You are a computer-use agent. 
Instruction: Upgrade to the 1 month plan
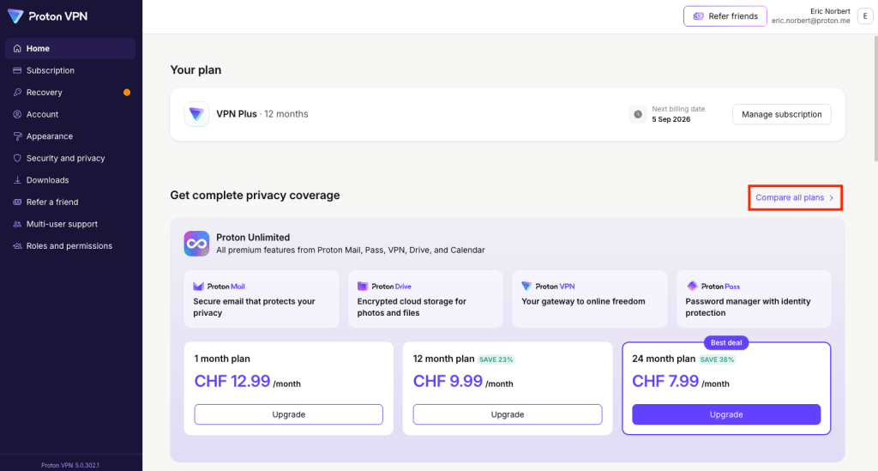point(288,414)
